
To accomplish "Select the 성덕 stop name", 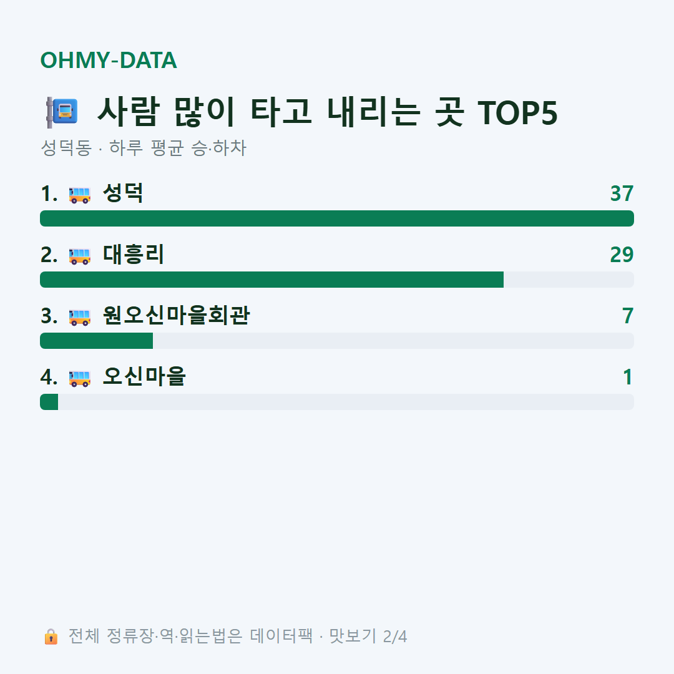I will [x=123, y=193].
